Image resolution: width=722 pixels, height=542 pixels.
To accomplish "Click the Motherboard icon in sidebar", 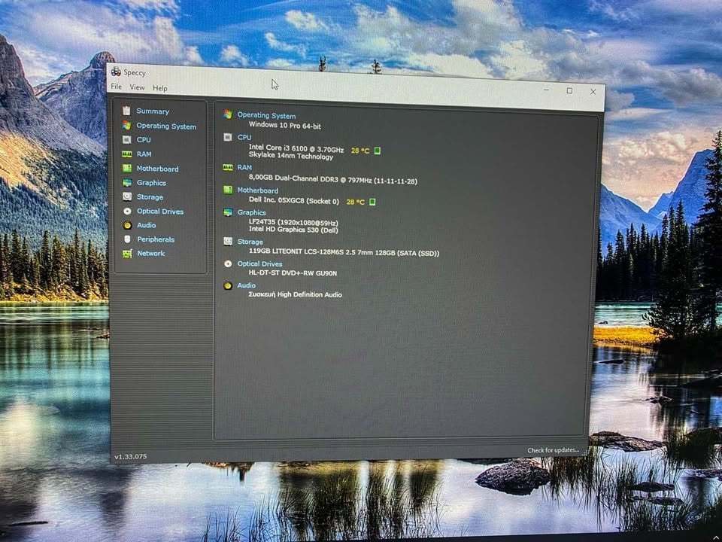I will (x=127, y=168).
